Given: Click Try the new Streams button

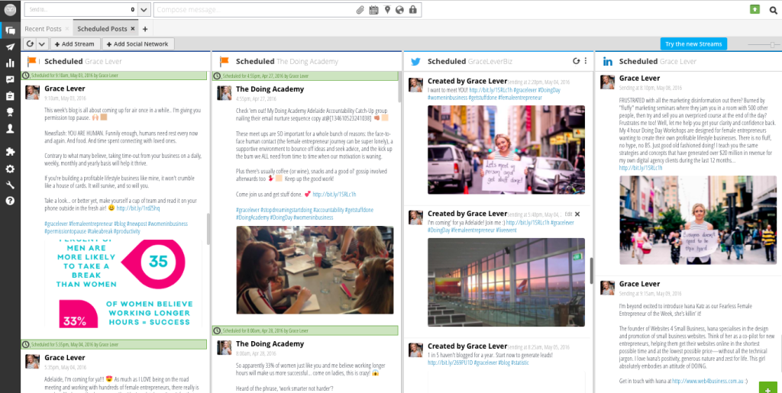Looking at the screenshot, I should point(693,43).
